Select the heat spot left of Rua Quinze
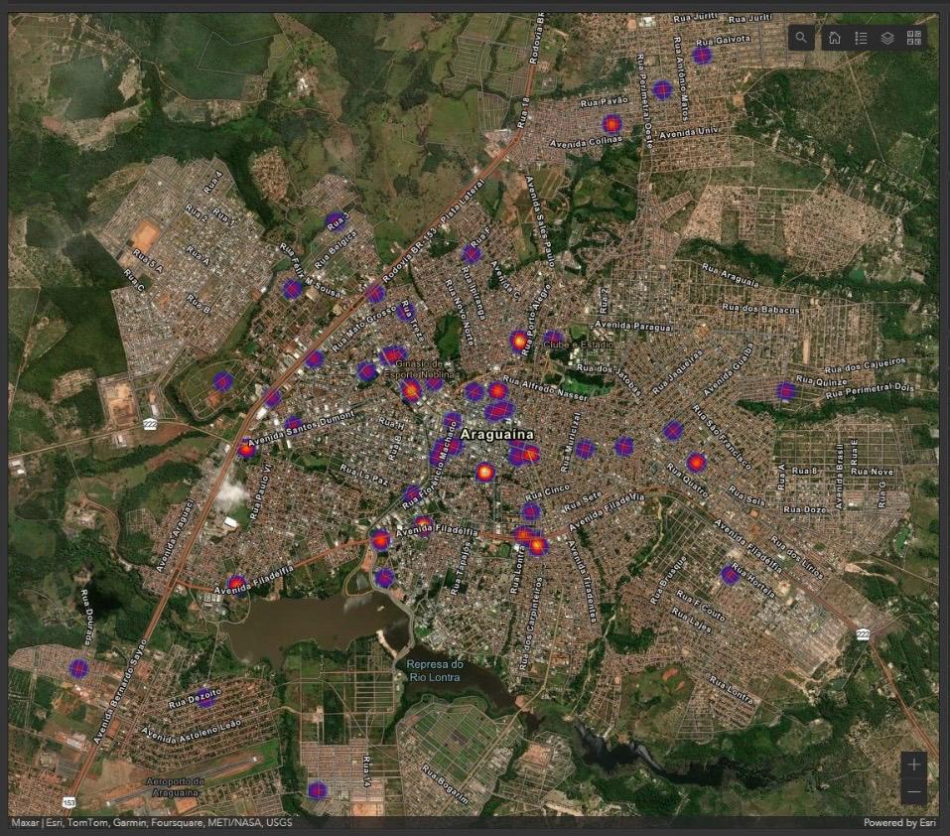This screenshot has width=950, height=836. 786,391
